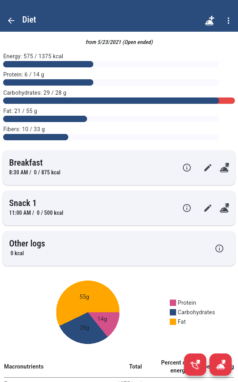This screenshot has height=382, width=238.
Task: Open the Breakfast meal card title
Action: [26, 163]
